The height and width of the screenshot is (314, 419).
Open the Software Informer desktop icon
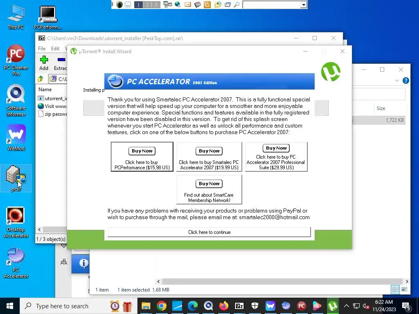click(16, 101)
